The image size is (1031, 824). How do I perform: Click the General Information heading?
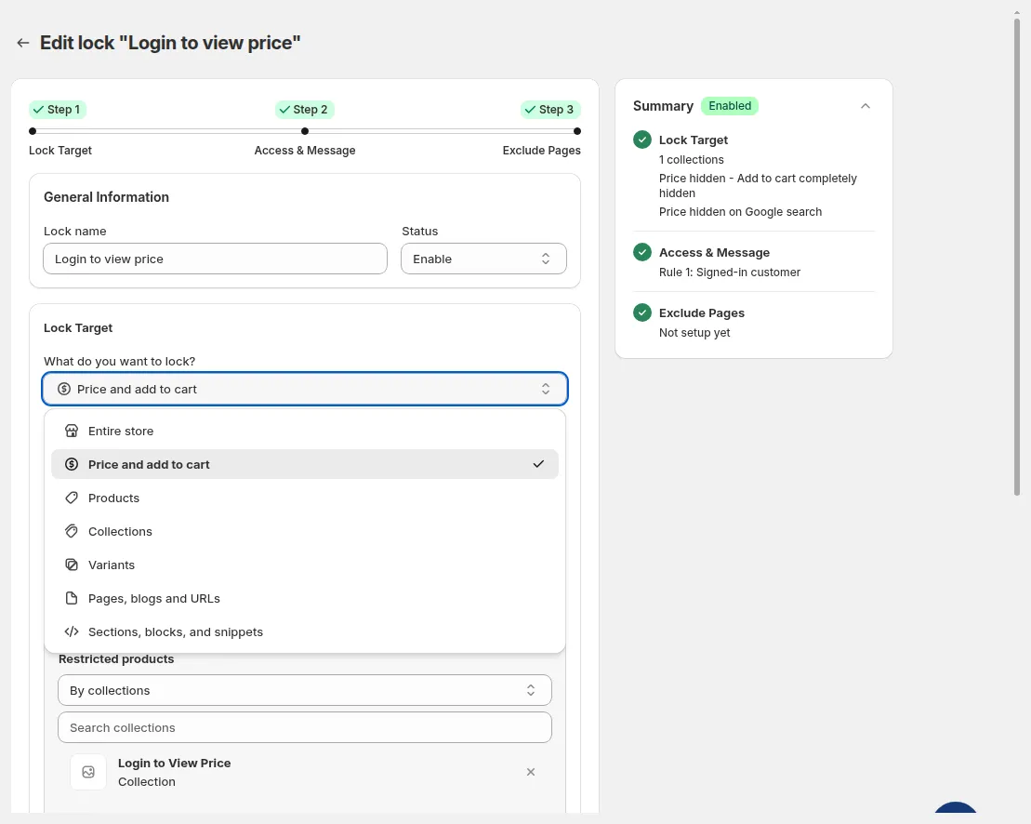pos(107,197)
